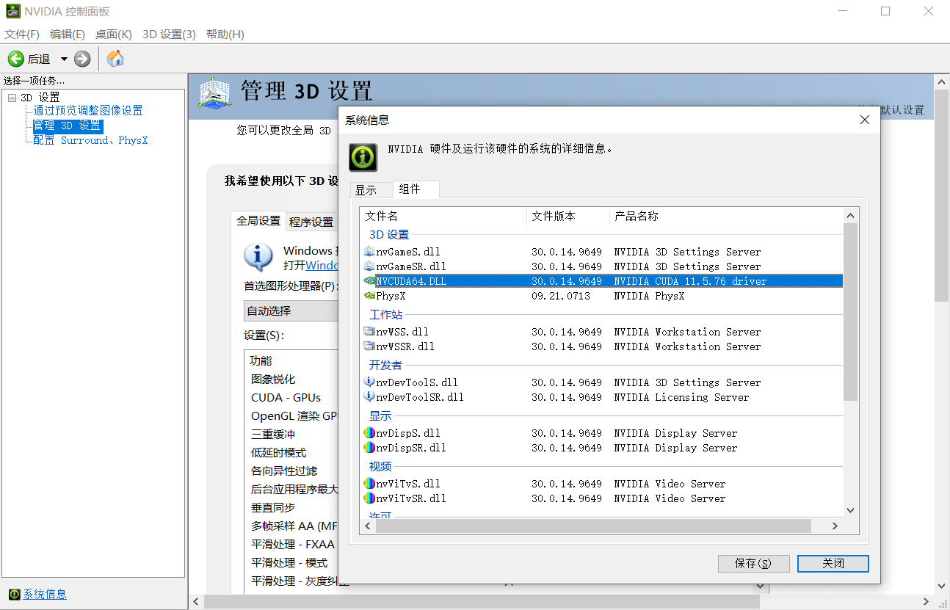Click the dialog list's scroll-right arrow
The width and height of the screenshot is (950, 610).
pos(835,526)
